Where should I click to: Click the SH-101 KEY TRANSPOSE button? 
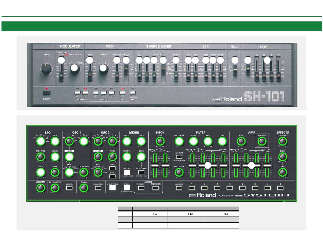pos(133,93)
